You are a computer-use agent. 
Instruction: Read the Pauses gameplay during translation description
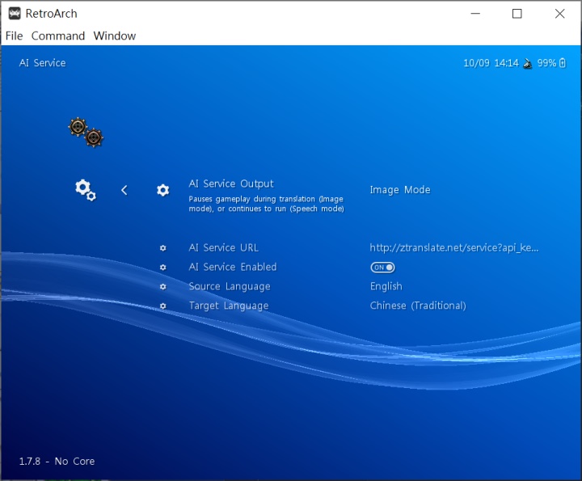click(266, 204)
